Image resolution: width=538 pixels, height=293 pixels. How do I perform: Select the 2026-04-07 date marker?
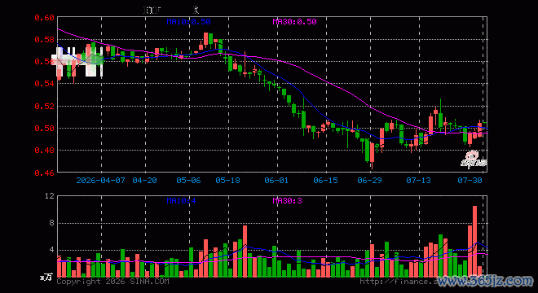(101, 180)
